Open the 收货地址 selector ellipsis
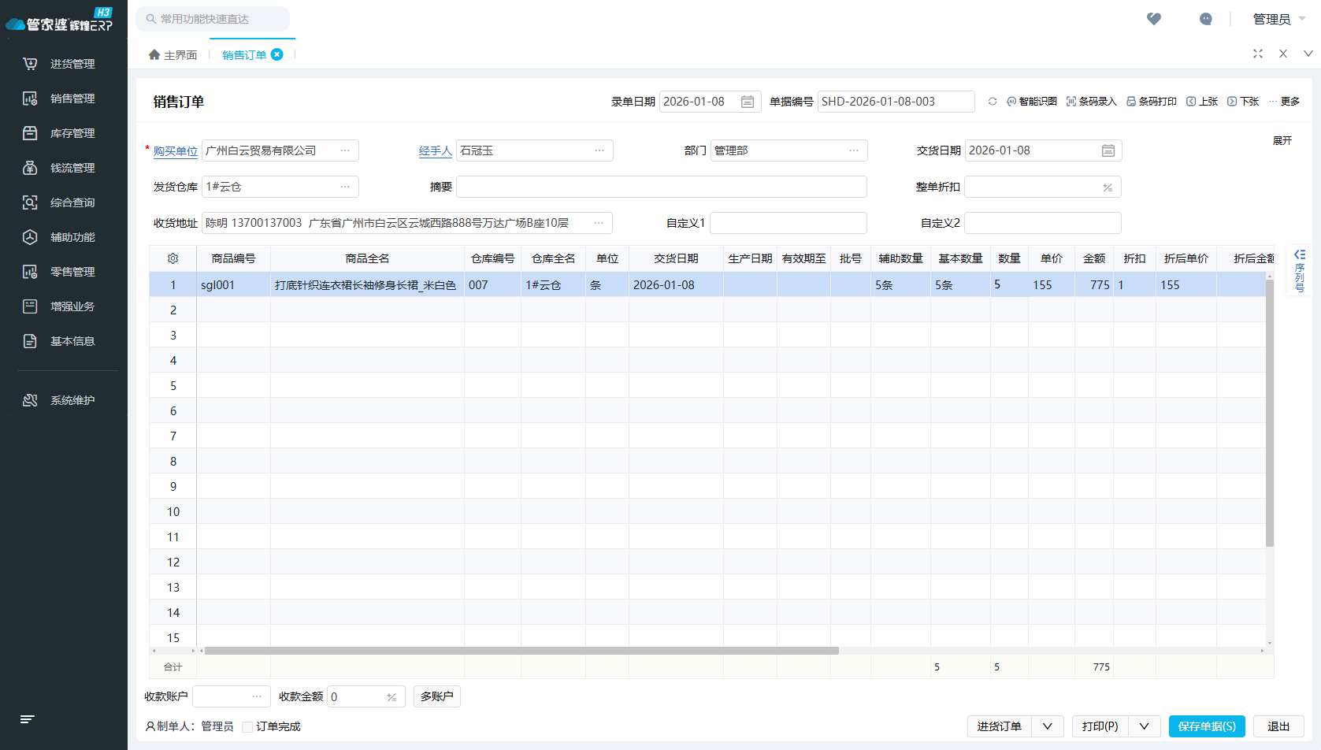 (599, 223)
